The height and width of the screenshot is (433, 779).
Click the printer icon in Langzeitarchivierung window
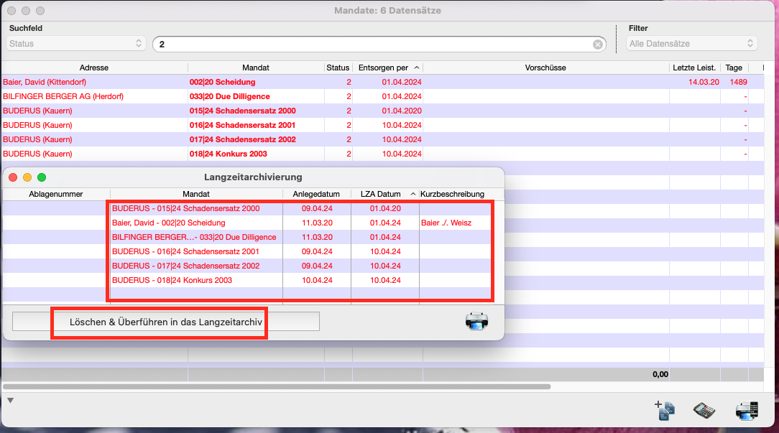tap(476, 321)
